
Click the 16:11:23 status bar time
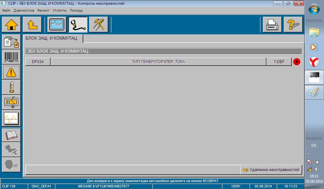[x=291, y=186]
